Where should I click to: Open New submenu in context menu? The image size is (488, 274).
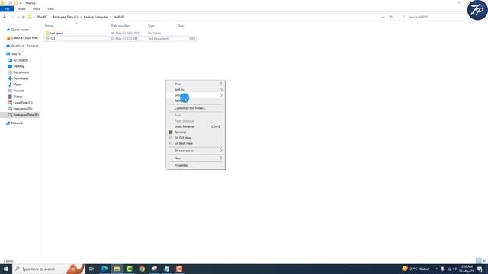(x=195, y=158)
